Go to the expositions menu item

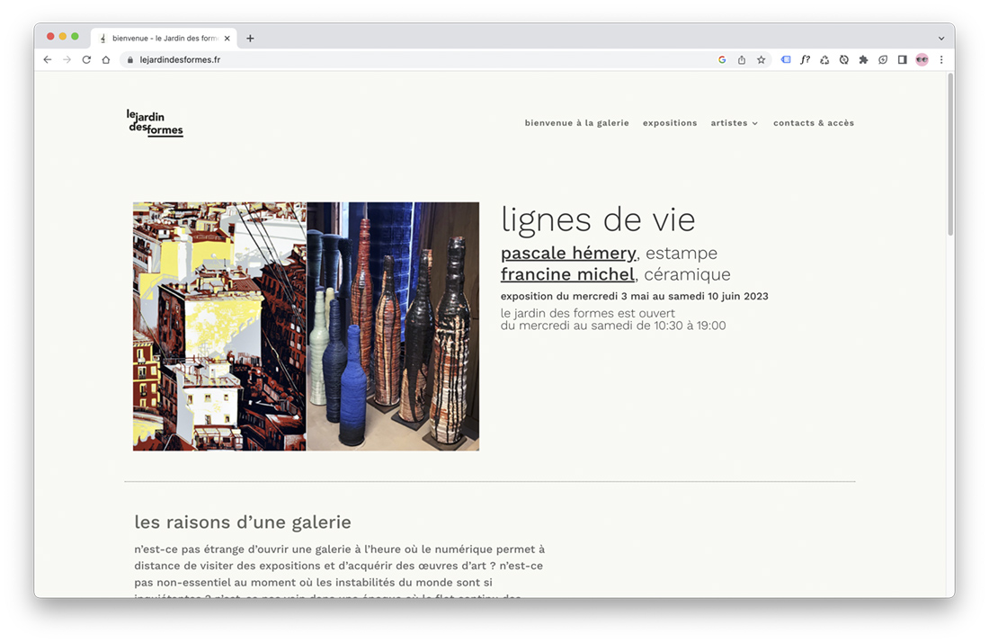pyautogui.click(x=670, y=123)
